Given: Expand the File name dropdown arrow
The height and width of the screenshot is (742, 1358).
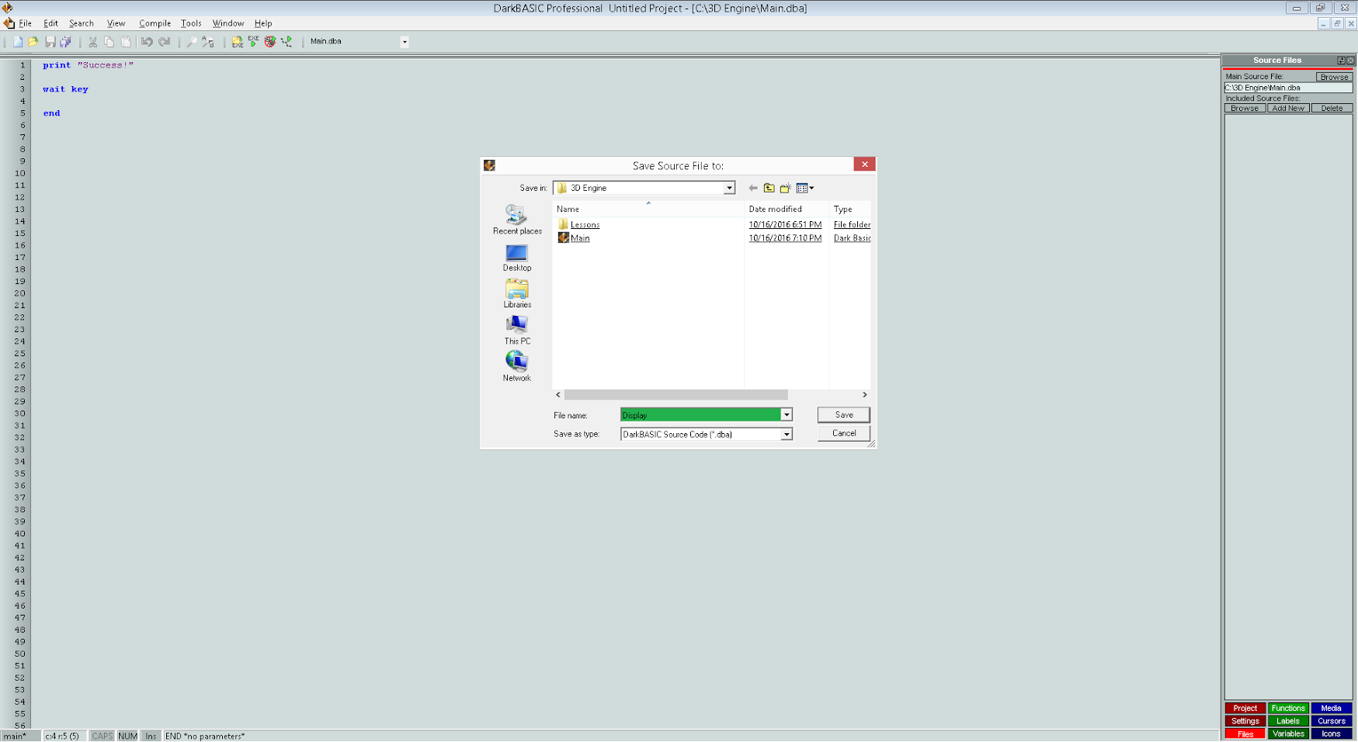Looking at the screenshot, I should click(786, 415).
